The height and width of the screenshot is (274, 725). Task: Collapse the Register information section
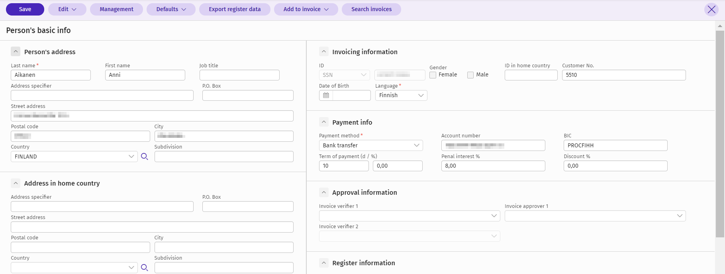point(324,263)
